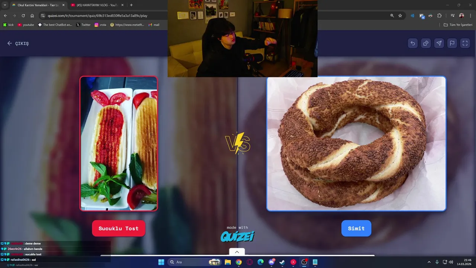Close the HAYATTAYIM VLOG YouTube tab
The width and height of the screenshot is (476, 268).
(122, 5)
